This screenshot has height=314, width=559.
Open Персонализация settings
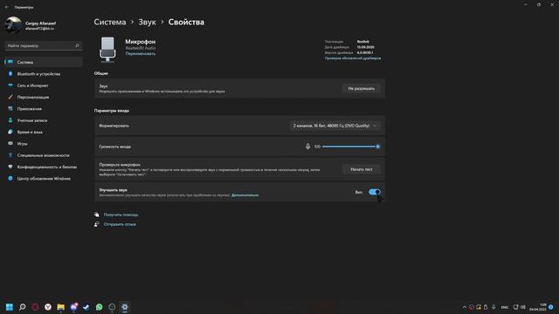(44, 97)
